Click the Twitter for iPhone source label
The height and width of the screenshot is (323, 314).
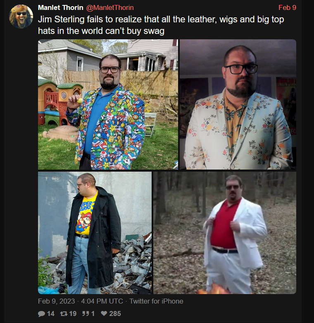157,301
